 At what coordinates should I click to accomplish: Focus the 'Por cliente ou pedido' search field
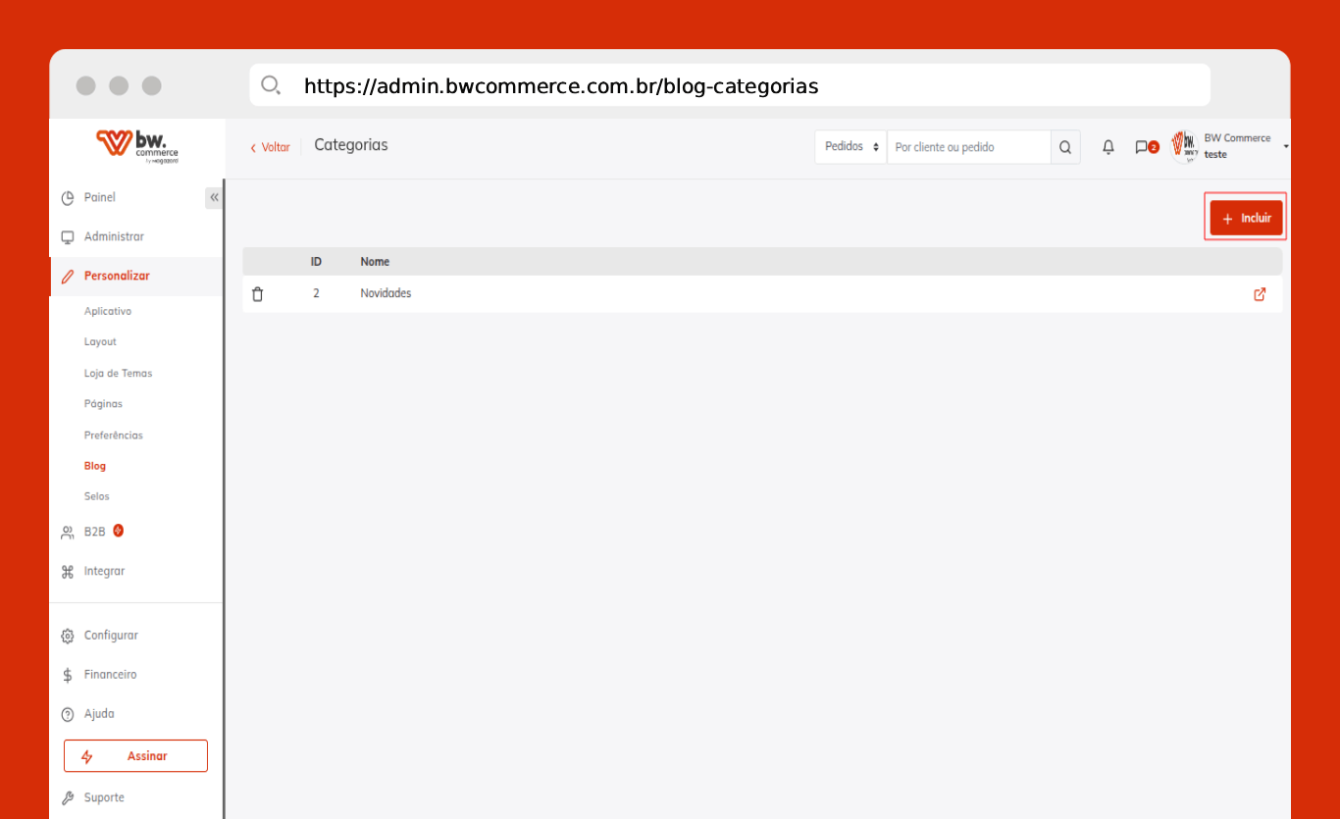tap(968, 147)
